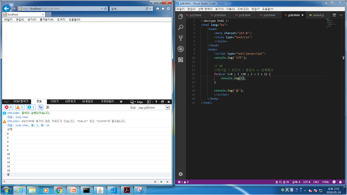Viewport: 347px width, 195px height.
Task: Click HTML1419 warning code link
Action: tap(13, 121)
